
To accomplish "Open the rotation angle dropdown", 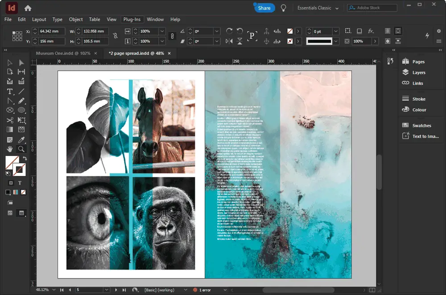I will [x=217, y=31].
